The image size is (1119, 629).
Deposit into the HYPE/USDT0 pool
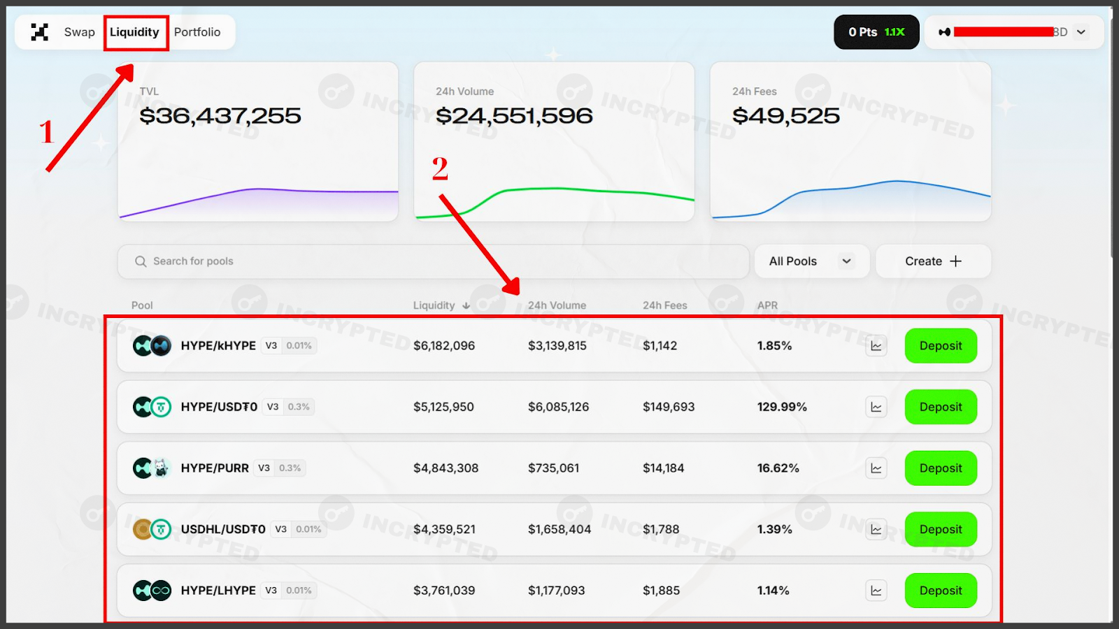click(941, 407)
